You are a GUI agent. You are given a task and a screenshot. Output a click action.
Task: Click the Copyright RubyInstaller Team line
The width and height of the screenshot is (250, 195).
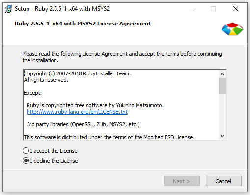point(77,73)
